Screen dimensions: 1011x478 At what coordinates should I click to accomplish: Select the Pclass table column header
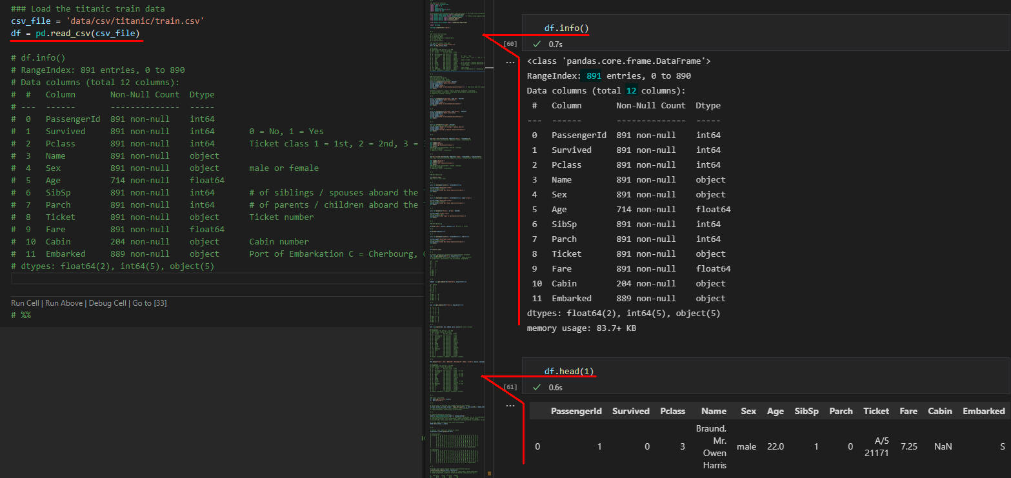(x=672, y=411)
